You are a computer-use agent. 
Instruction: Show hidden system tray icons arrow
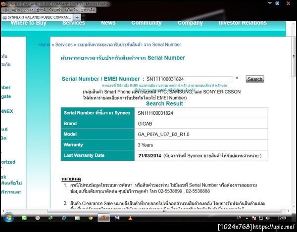click(x=247, y=218)
